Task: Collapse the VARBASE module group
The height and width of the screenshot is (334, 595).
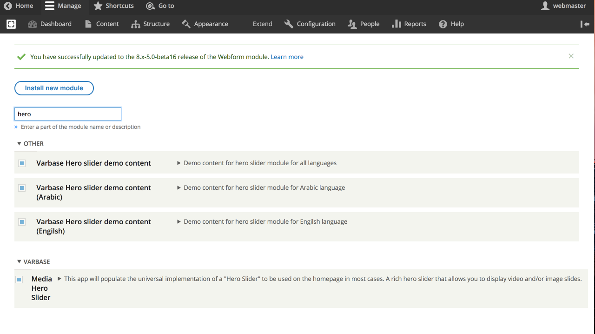Action: click(x=33, y=262)
